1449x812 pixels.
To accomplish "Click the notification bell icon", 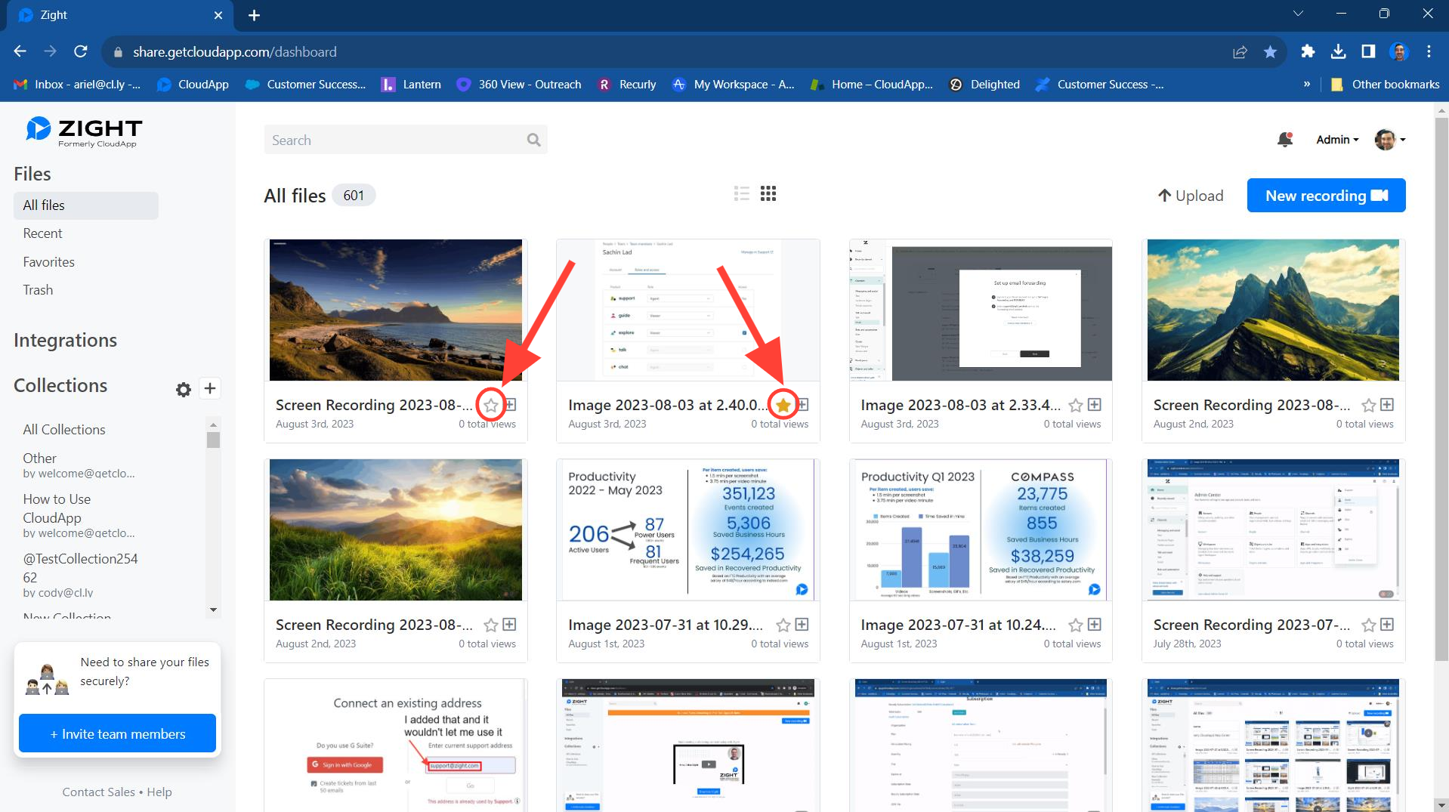I will coord(1284,140).
